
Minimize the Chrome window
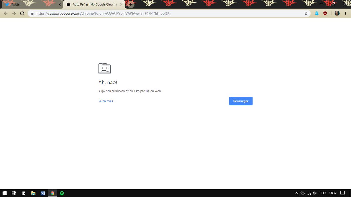[321, 4]
